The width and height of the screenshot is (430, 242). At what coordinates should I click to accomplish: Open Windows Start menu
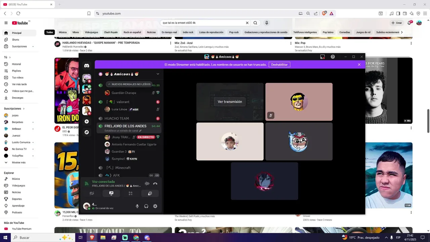point(5,238)
